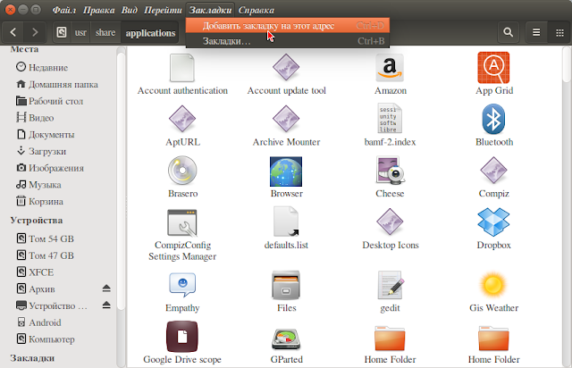
Task: Select the Google Drive scope icon
Action: pyautogui.click(x=182, y=336)
